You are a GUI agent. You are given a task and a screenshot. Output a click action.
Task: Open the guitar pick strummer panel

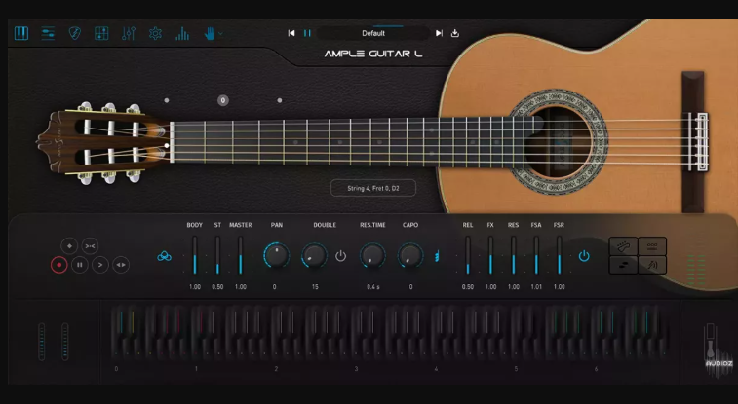pyautogui.click(x=74, y=33)
